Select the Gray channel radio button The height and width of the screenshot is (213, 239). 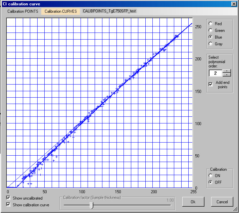click(211, 44)
